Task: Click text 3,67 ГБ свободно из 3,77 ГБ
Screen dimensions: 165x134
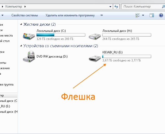Action: coord(121,60)
